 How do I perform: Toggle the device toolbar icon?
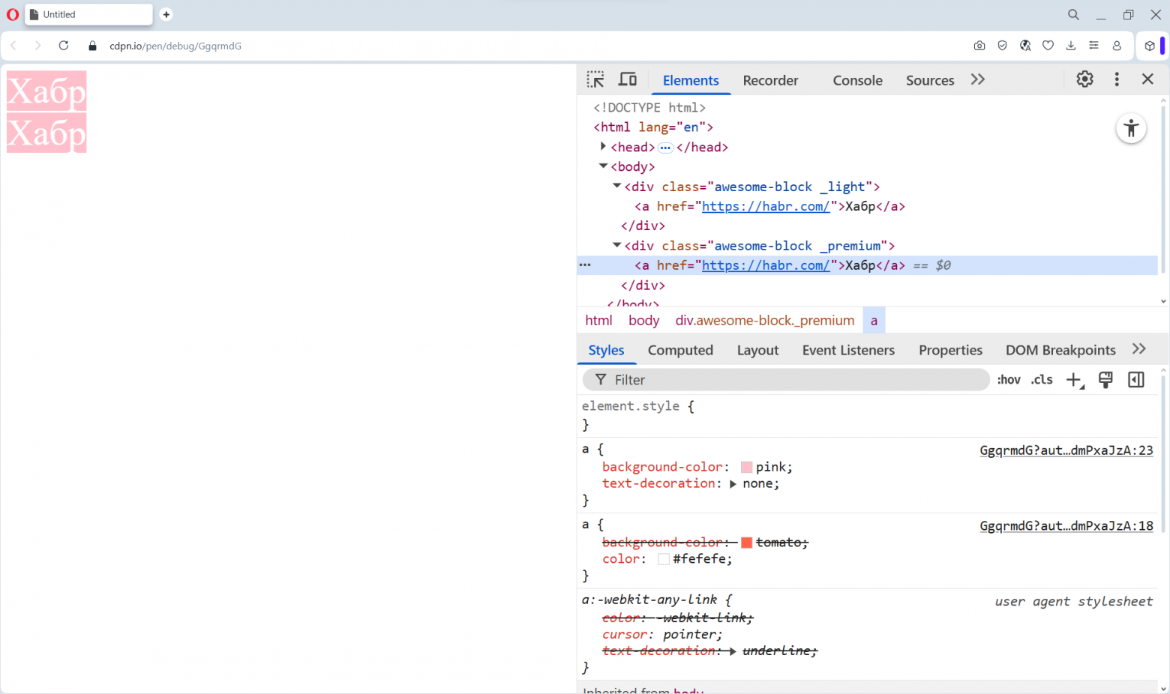[628, 79]
